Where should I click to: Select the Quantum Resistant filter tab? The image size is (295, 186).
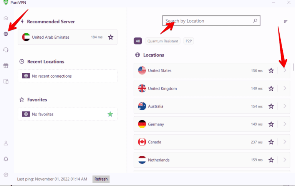coord(163,41)
